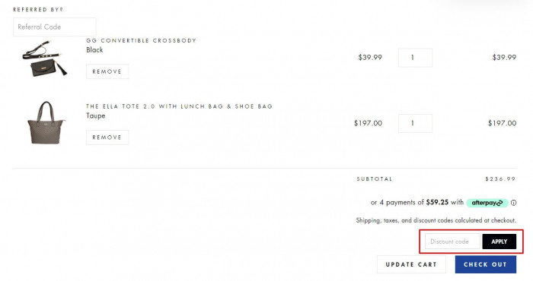Edit quantity for the Taupe tote

click(415, 123)
